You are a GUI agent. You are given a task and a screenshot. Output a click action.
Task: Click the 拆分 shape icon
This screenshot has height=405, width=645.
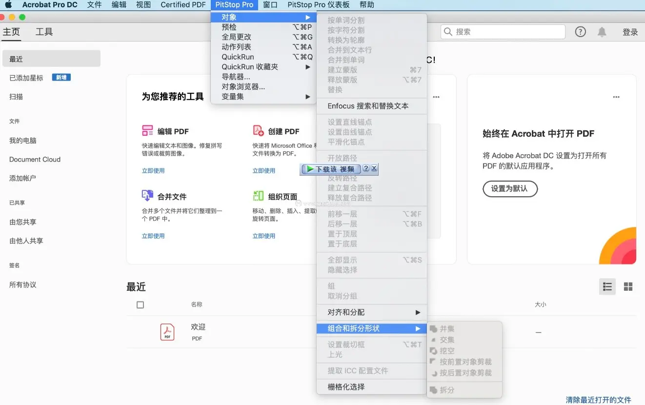point(433,390)
